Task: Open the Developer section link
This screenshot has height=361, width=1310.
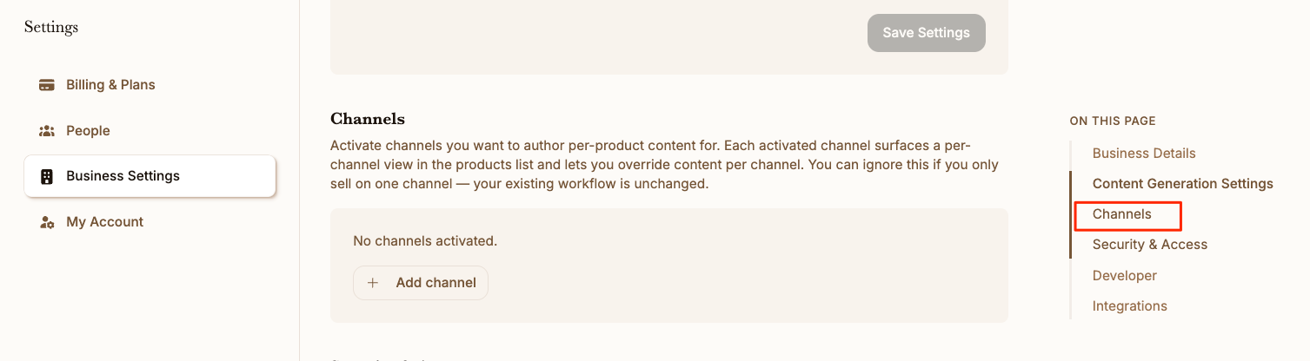Action: [x=1124, y=276]
